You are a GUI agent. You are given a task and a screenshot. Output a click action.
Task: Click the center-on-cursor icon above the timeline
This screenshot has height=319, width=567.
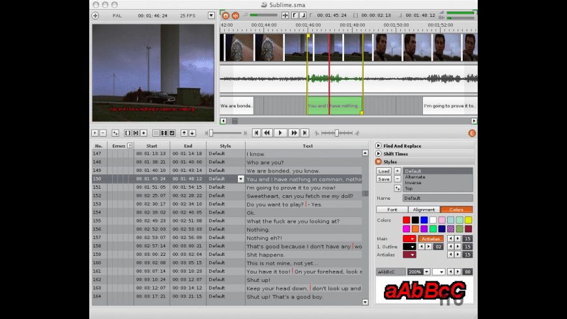pos(285,15)
